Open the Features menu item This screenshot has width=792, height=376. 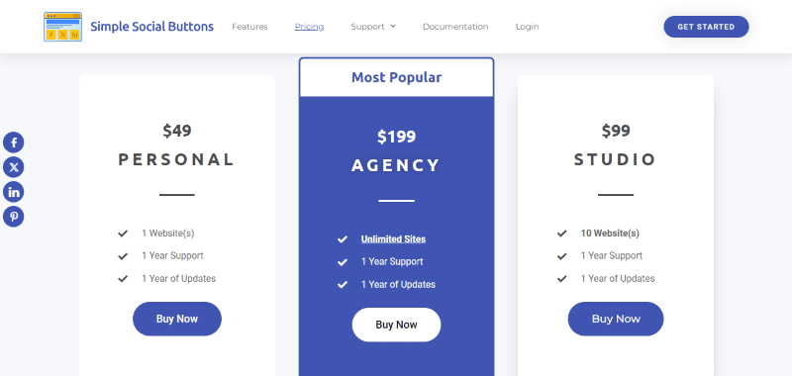(249, 27)
